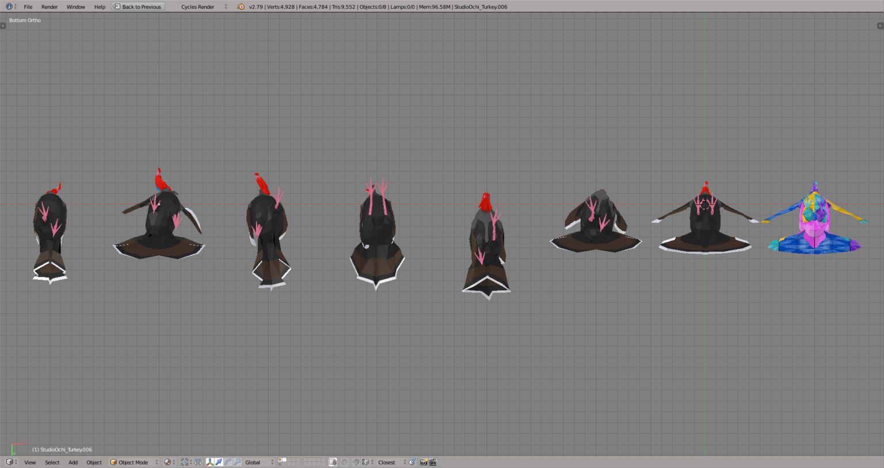This screenshot has width=884, height=468.
Task: Open the Object Mode dropdown
Action: 131,462
